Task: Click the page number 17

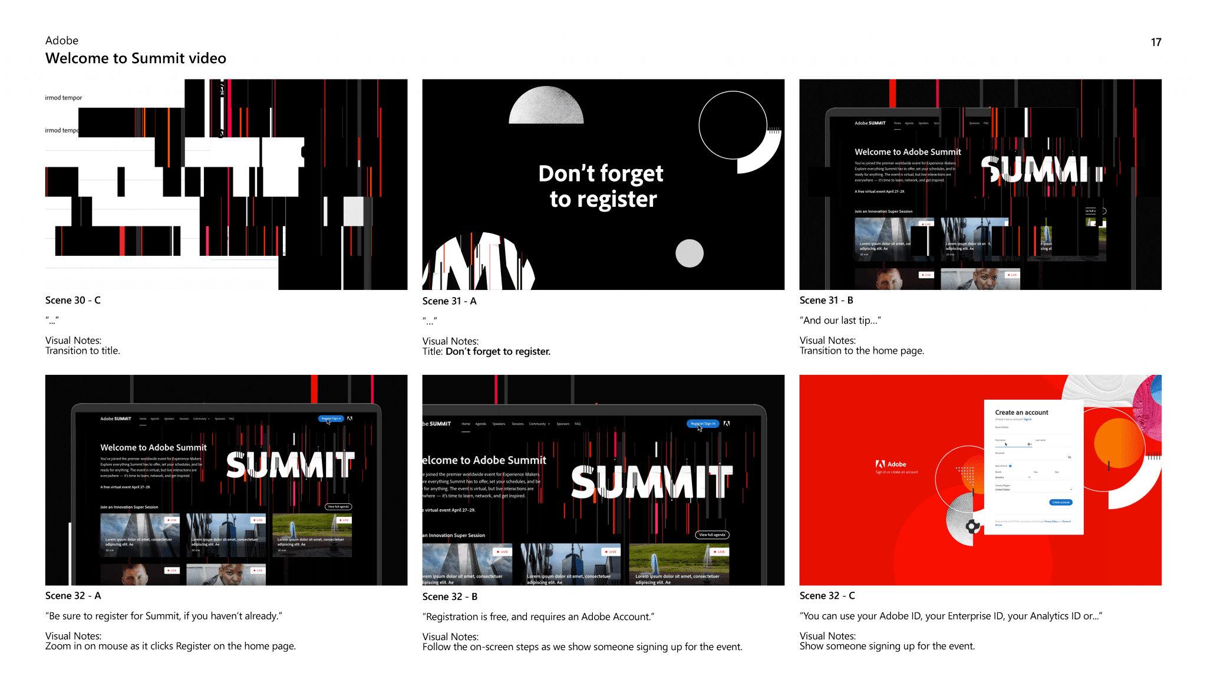Action: pos(1156,42)
